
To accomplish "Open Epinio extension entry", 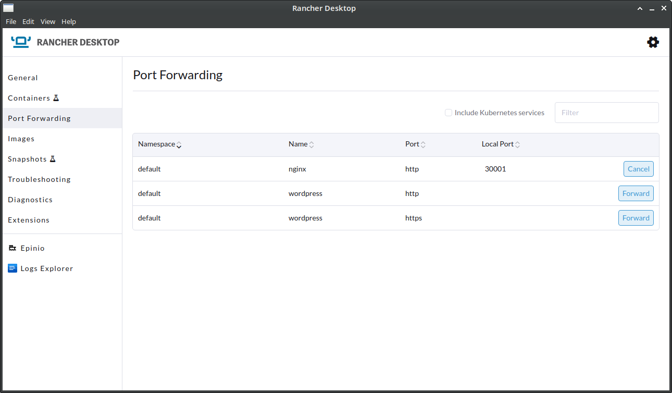I will pos(62,248).
